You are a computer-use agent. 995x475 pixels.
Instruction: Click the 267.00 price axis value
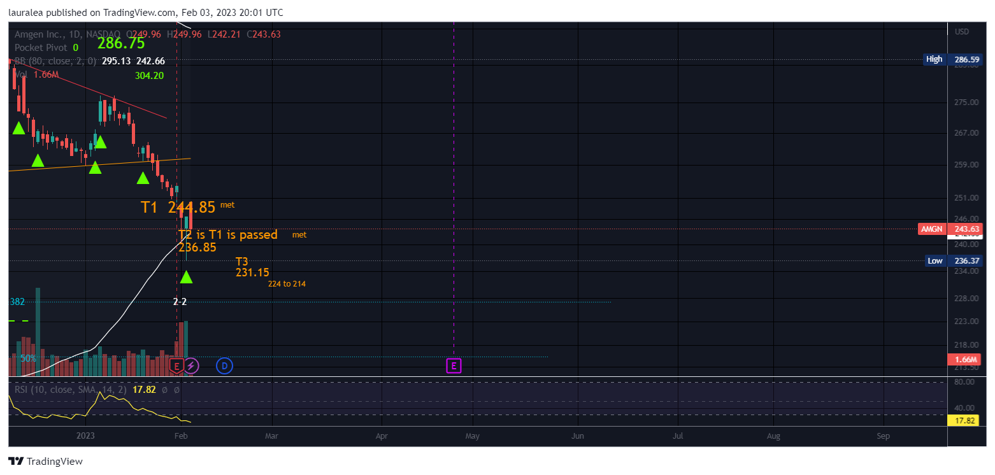966,133
